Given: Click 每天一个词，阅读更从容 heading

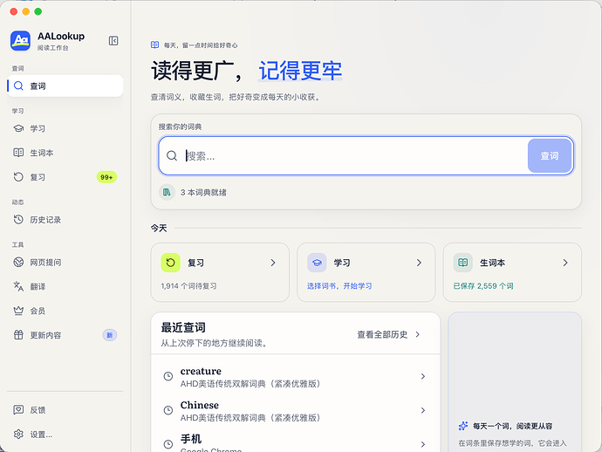Looking at the screenshot, I should click(512, 426).
